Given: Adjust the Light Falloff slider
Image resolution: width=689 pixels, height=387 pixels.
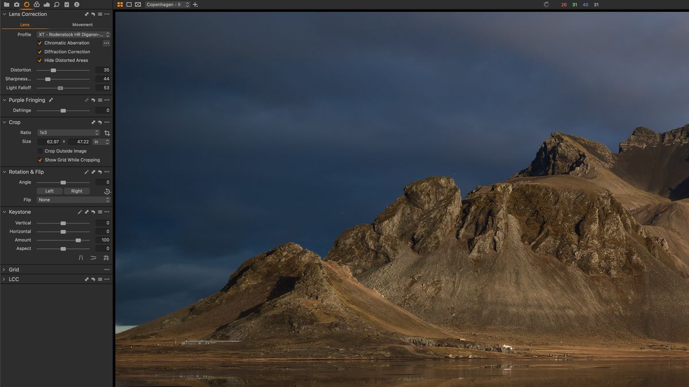Looking at the screenshot, I should (x=60, y=88).
